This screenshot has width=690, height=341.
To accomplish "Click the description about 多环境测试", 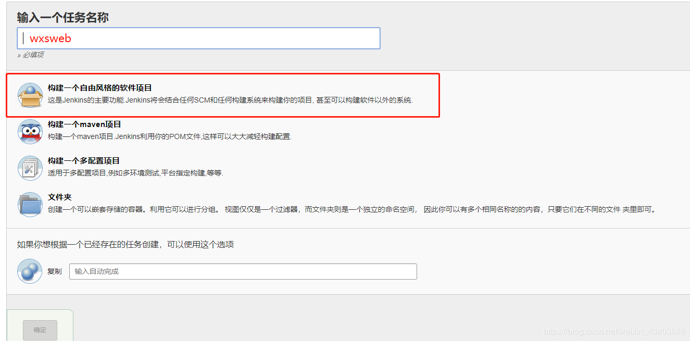I will [135, 173].
